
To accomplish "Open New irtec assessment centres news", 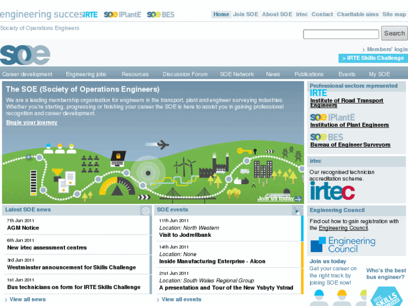I will pos(47,248).
